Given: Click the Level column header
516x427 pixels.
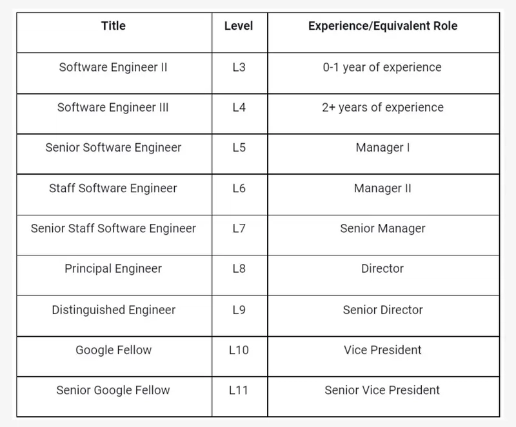Looking at the screenshot, I should coord(239,26).
